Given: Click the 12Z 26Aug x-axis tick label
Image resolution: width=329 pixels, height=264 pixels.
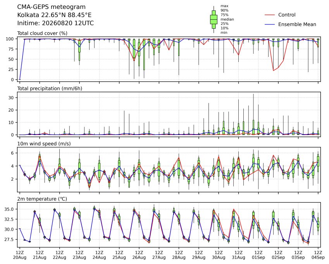Looking at the screenshot, I should (x=139, y=255).
